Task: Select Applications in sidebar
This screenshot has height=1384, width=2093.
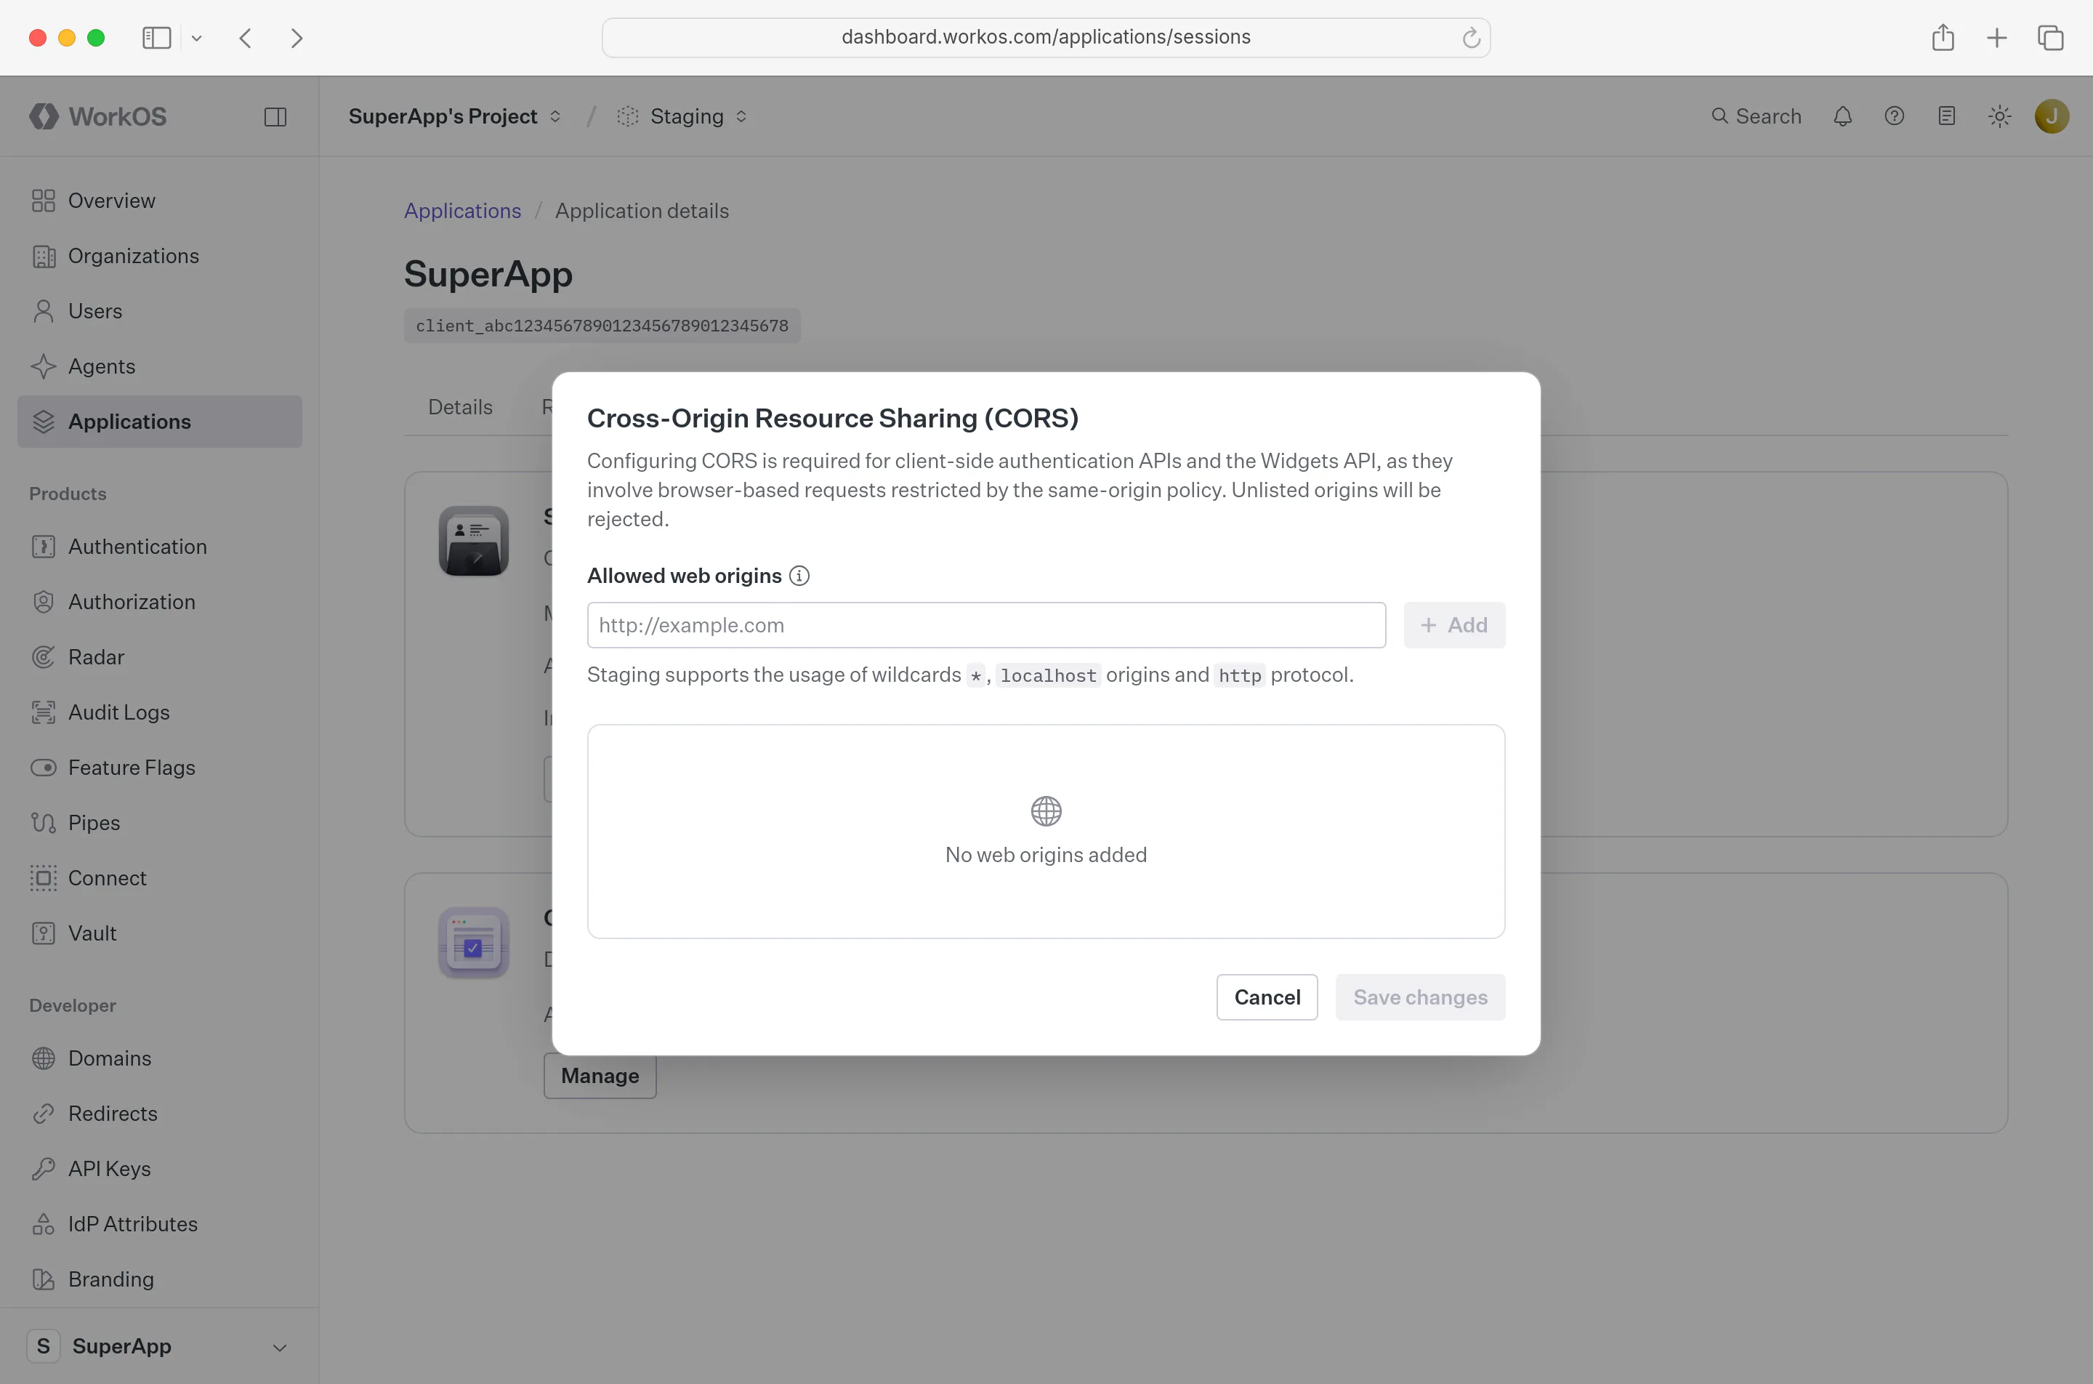Action: (160, 422)
